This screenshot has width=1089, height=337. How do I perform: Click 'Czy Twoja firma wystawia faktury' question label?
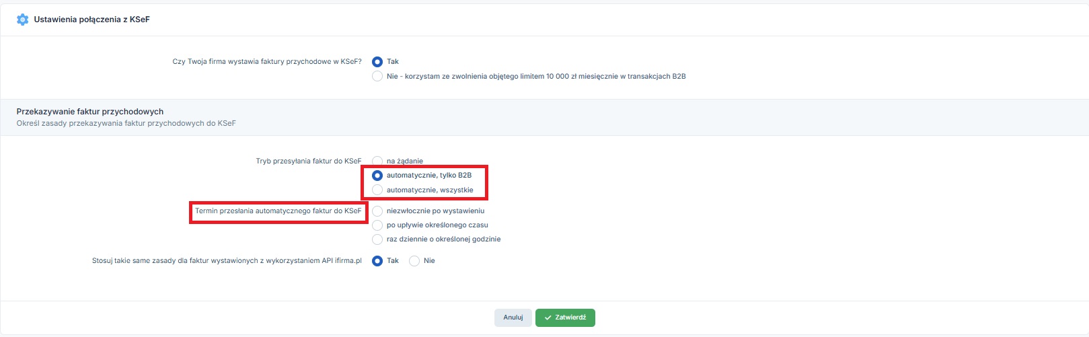point(266,62)
